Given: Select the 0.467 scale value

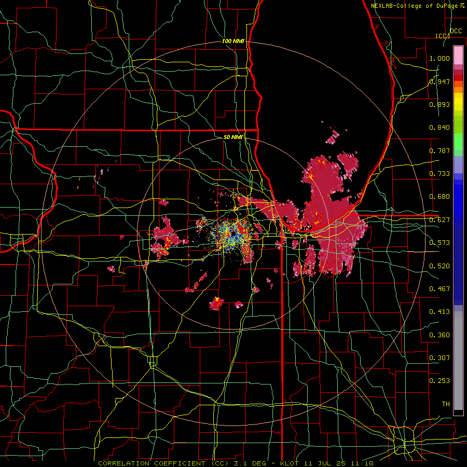Looking at the screenshot, I should coord(439,289).
